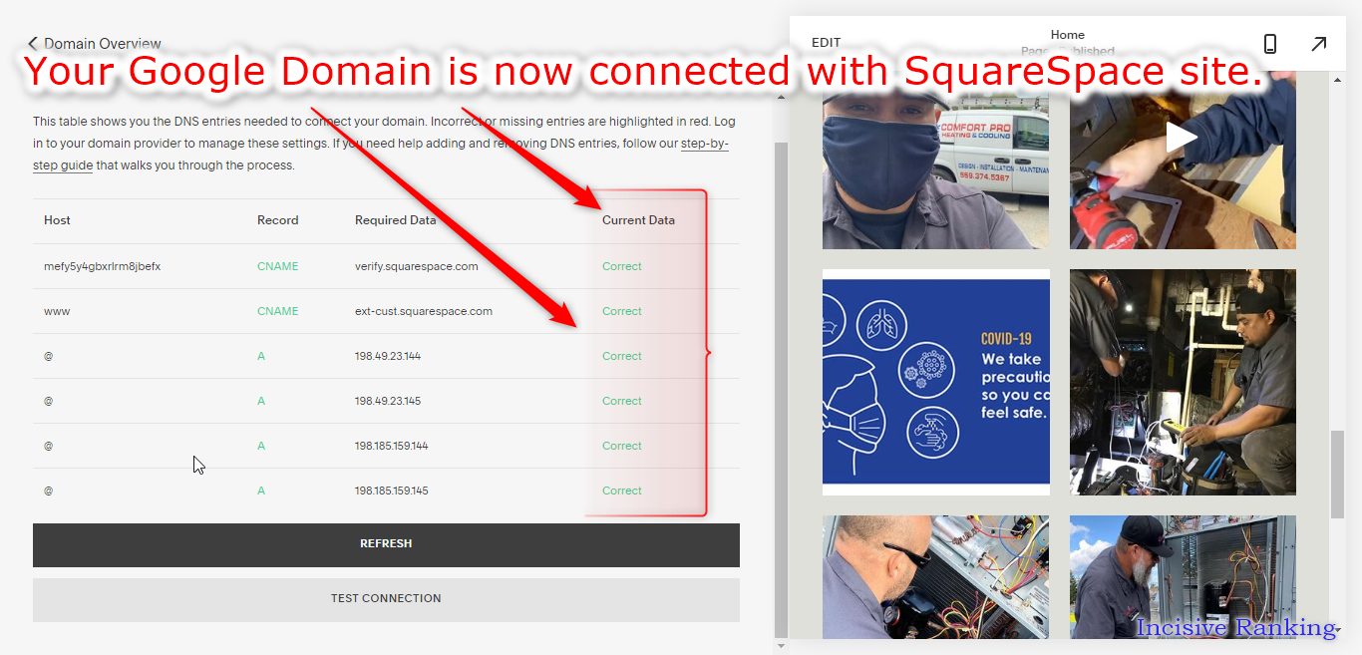Open the COVID-19 precautions image
This screenshot has height=655, width=1362.
936,382
